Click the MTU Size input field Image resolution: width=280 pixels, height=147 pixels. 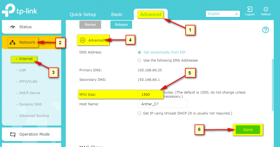pos(149,95)
